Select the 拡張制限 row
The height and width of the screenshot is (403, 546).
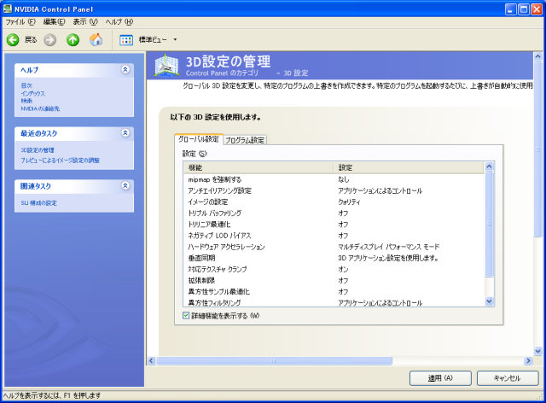334,280
